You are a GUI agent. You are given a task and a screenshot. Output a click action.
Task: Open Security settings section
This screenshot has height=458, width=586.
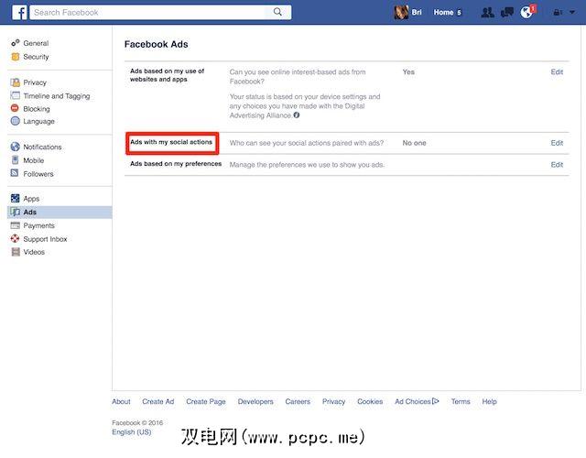coord(36,57)
